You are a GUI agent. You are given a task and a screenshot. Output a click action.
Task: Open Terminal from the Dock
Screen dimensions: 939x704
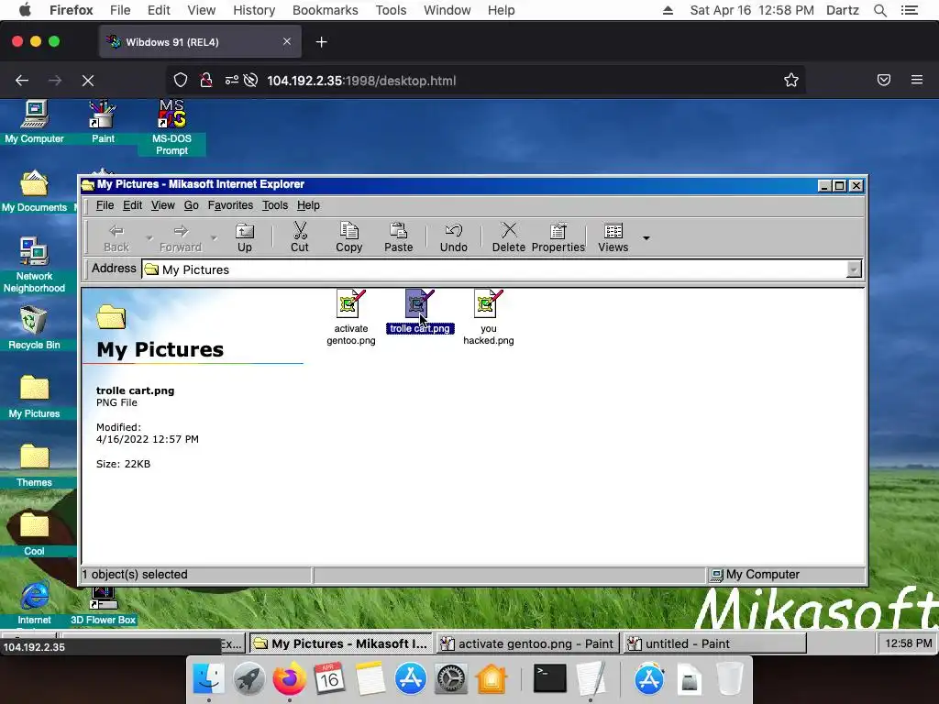(549, 679)
